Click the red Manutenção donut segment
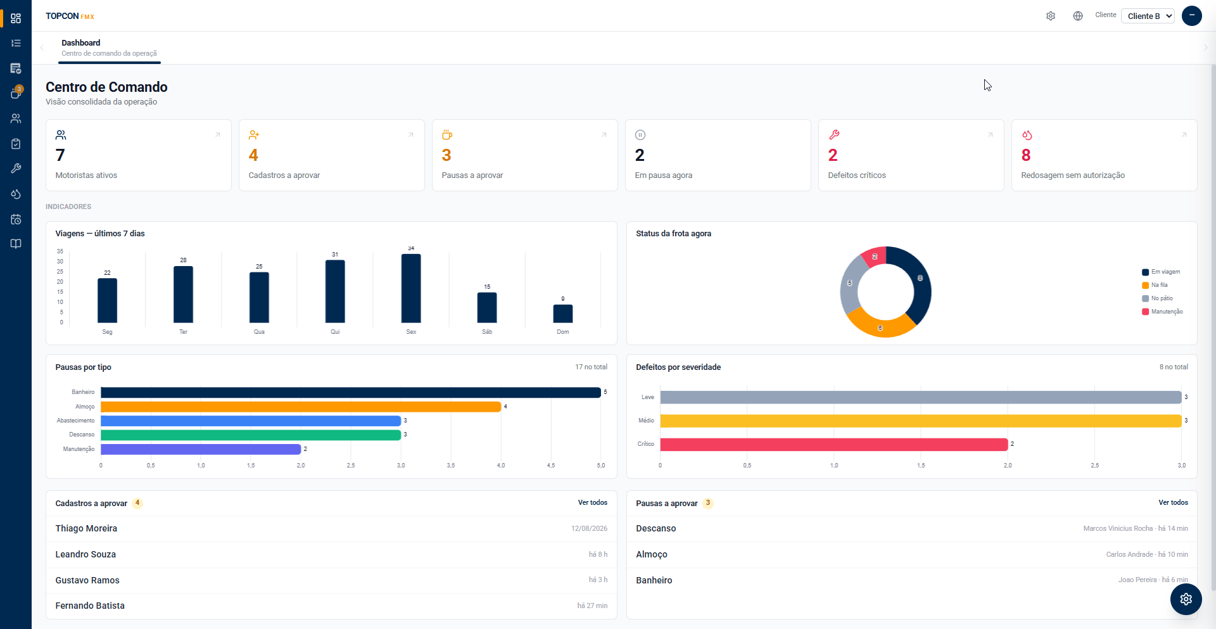This screenshot has width=1216, height=629. 874,257
